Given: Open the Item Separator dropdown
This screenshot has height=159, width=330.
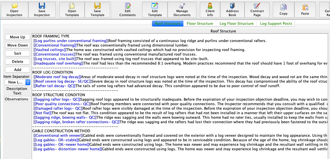Looking at the screenshot, I should (x=18, y=82).
